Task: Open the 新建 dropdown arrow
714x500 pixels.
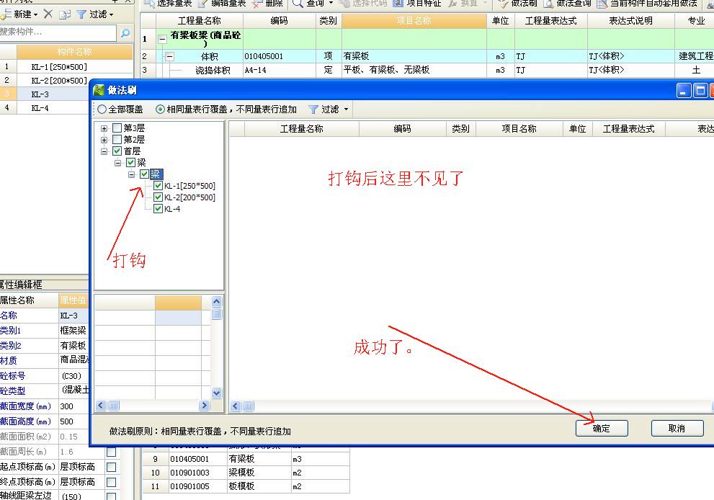Action: coord(35,14)
